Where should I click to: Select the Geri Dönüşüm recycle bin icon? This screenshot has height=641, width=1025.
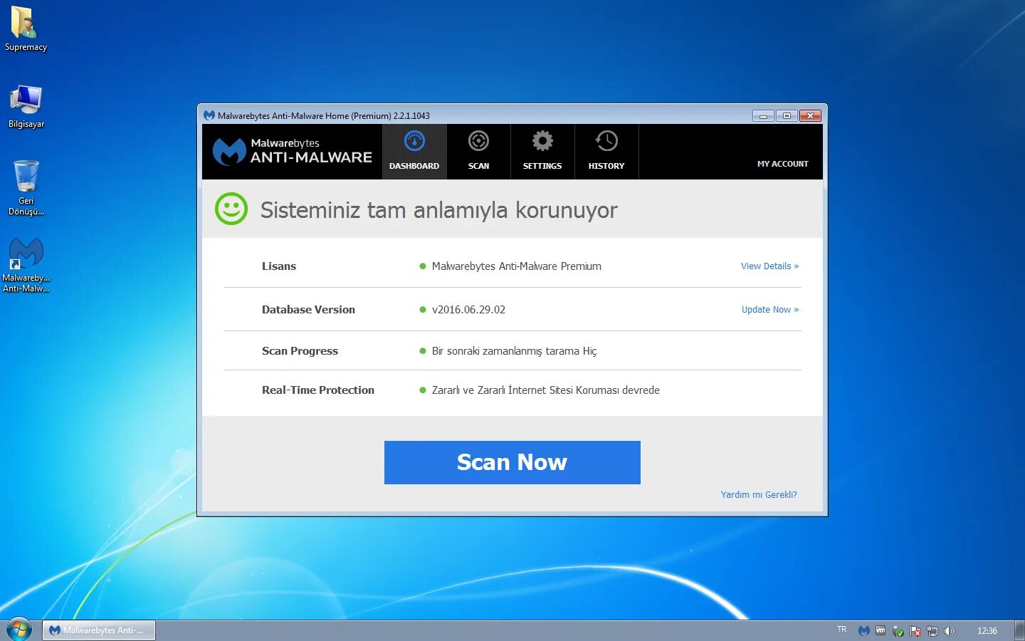pos(26,187)
